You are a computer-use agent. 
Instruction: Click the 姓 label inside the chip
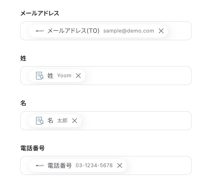pos(51,76)
